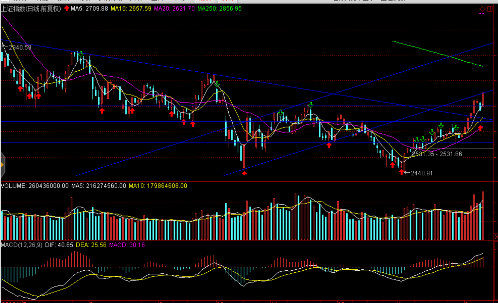The width and height of the screenshot is (498, 303).
Task: Click the latest red buy arrow at far right
Action: (x=480, y=128)
